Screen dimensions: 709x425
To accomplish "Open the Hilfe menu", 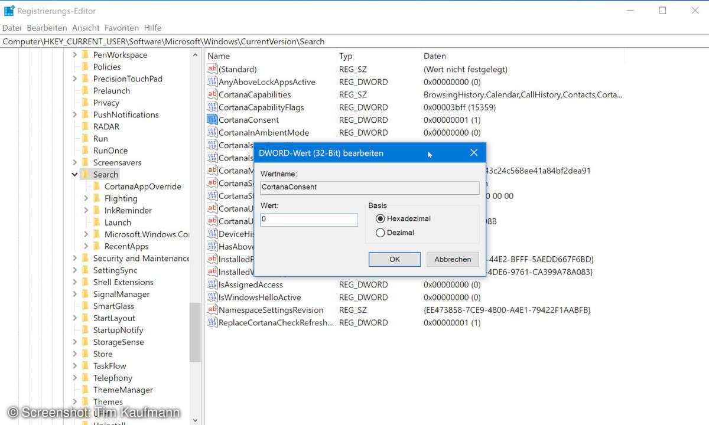I will click(152, 28).
